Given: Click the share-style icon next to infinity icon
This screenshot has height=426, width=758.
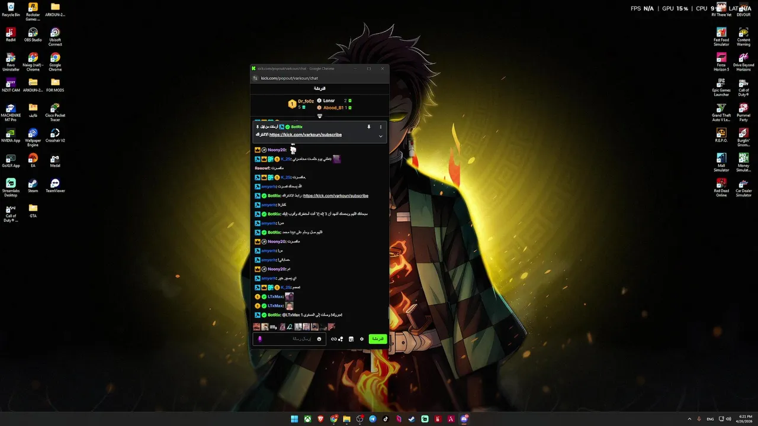Looking at the screenshot, I should pos(341,339).
